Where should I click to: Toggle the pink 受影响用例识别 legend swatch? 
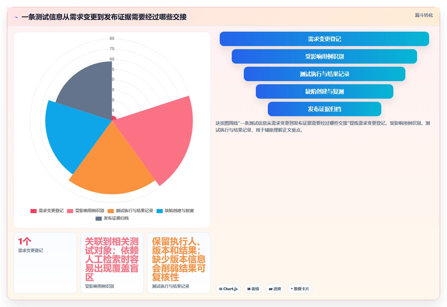coord(70,211)
